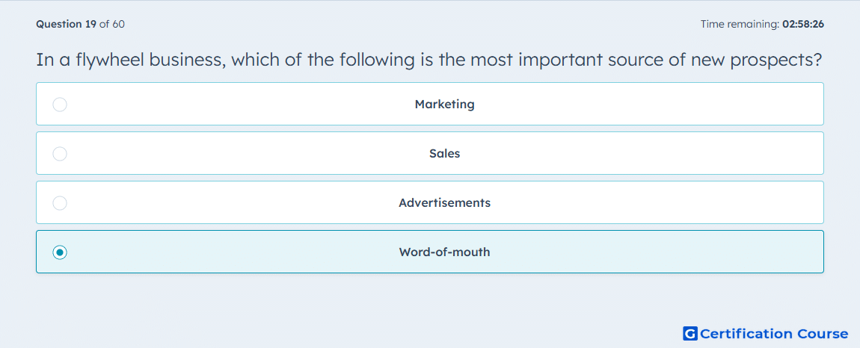Choose the Advertisements radio button

(x=60, y=203)
